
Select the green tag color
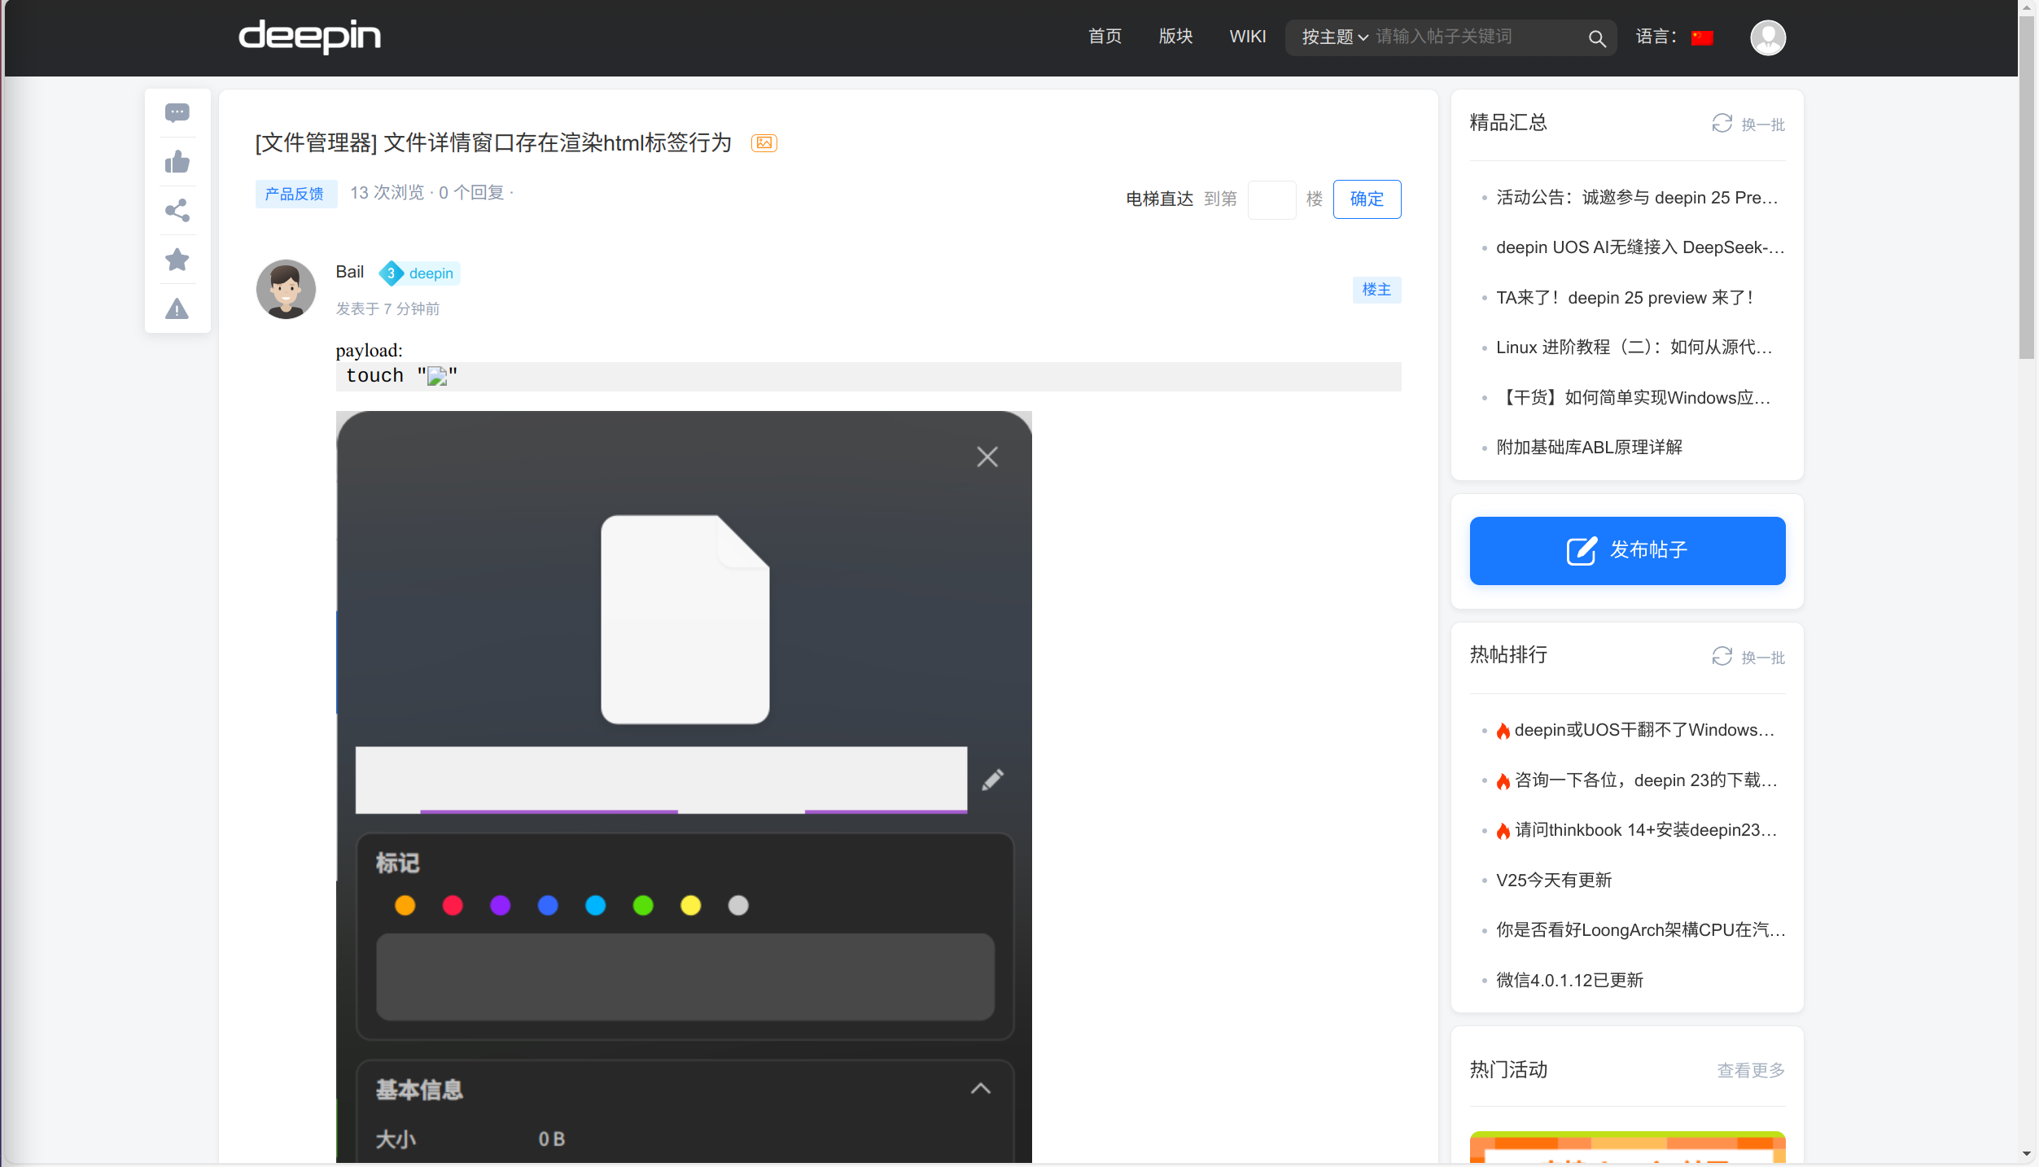click(x=643, y=906)
